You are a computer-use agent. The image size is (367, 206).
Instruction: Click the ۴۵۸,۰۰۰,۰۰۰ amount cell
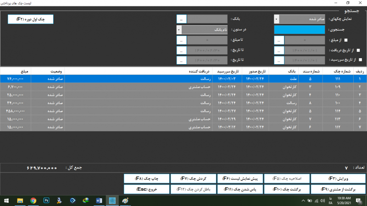coord(16,111)
